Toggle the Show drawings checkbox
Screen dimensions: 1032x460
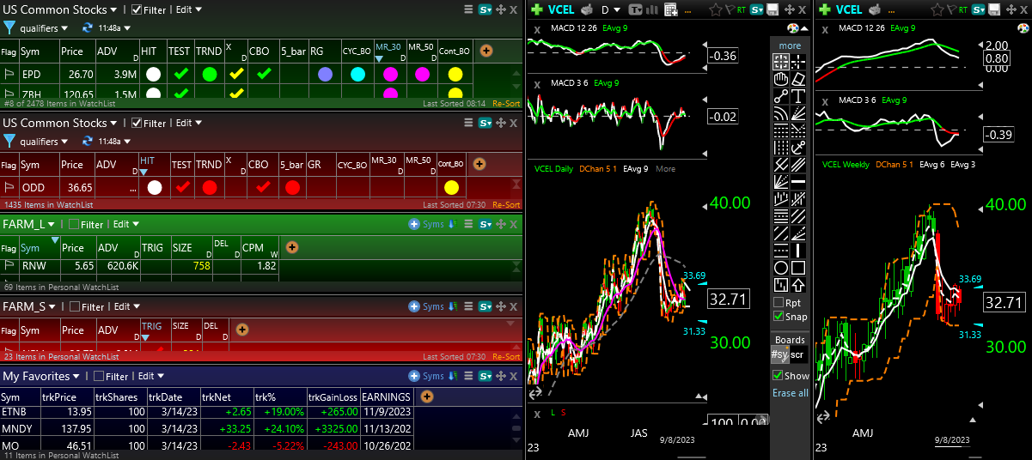click(x=778, y=376)
